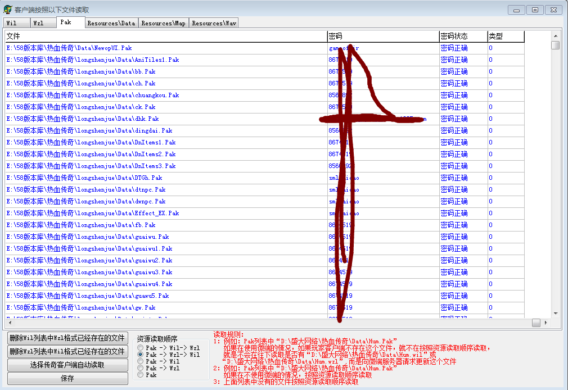
Task: Select the dingdai.Pak file row
Action: [265, 131]
